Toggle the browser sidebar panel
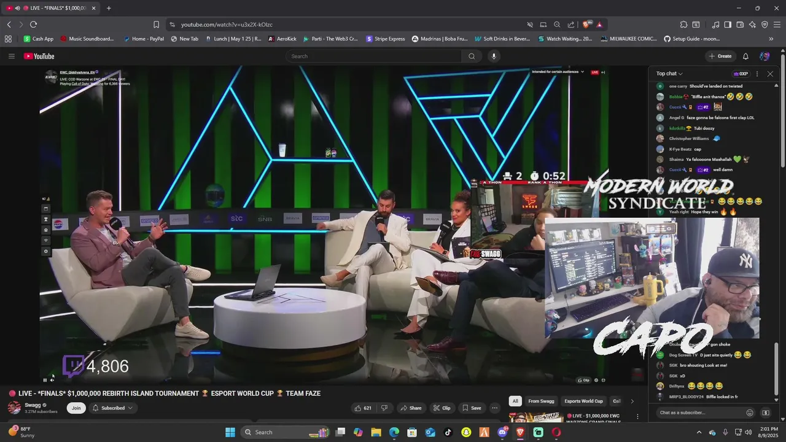The image size is (786, 442). (x=728, y=25)
